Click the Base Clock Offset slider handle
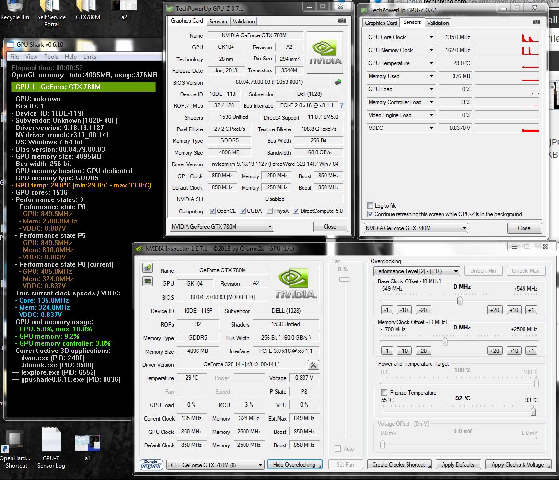Screen dimensions: 559x480 pyautogui.click(x=460, y=301)
